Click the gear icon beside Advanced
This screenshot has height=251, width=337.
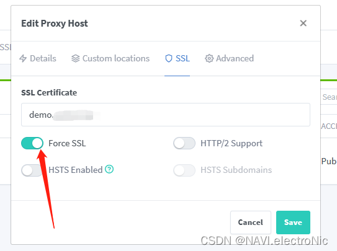209,58
